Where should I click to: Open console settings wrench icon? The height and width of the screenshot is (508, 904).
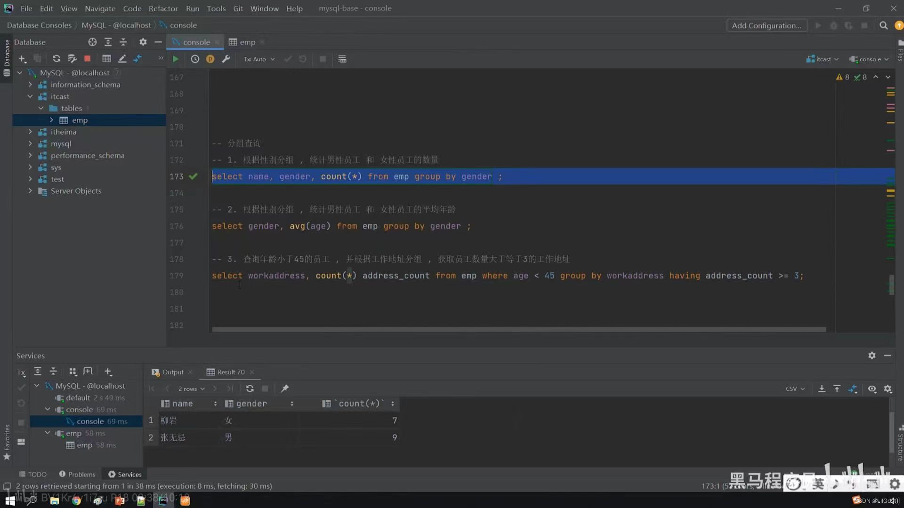point(226,59)
